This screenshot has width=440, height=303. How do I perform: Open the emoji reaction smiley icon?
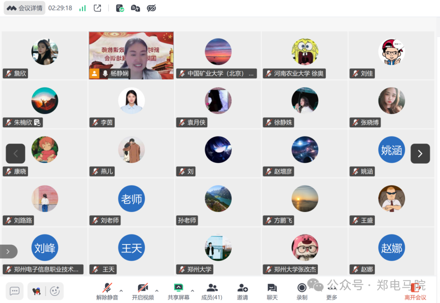pos(55,291)
